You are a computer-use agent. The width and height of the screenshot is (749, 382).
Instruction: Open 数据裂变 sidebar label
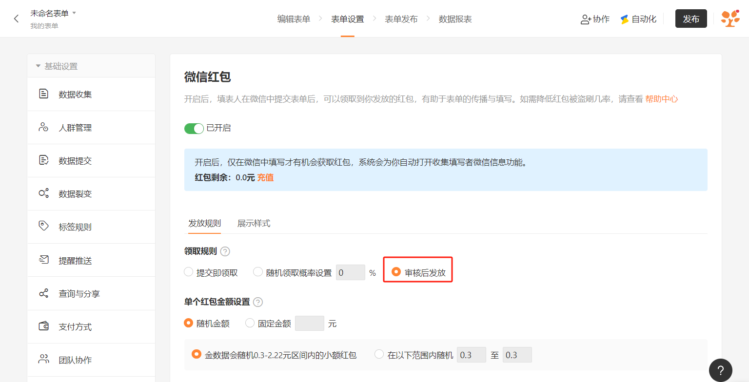pyautogui.click(x=75, y=194)
